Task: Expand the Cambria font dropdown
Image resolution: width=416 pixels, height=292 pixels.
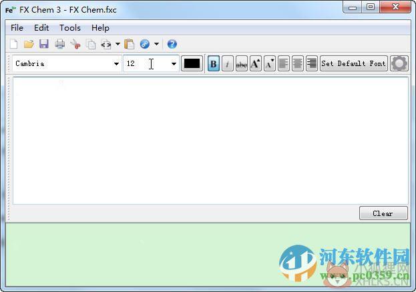Action: click(116, 64)
